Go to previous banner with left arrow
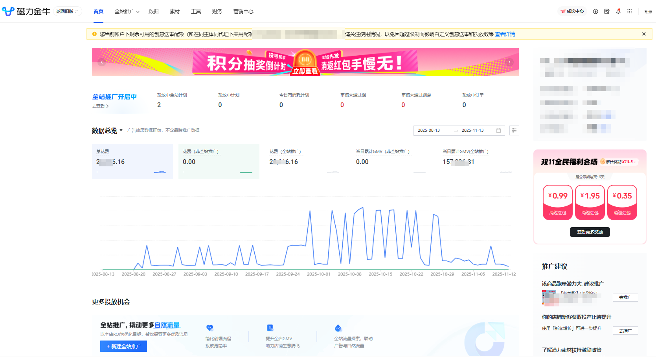This screenshot has height=357, width=656. pyautogui.click(x=102, y=62)
